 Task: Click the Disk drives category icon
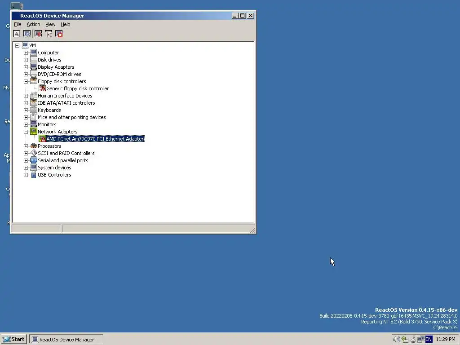click(34, 60)
